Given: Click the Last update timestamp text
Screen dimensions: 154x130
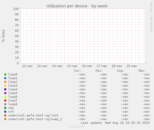Looking at the screenshot, I should (x=115, y=123).
